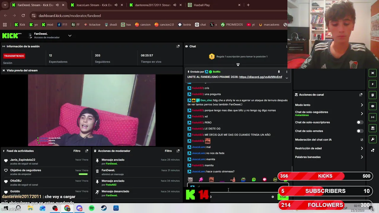Expand followers-only chat options
The width and height of the screenshot is (379, 213).
coord(362,114)
